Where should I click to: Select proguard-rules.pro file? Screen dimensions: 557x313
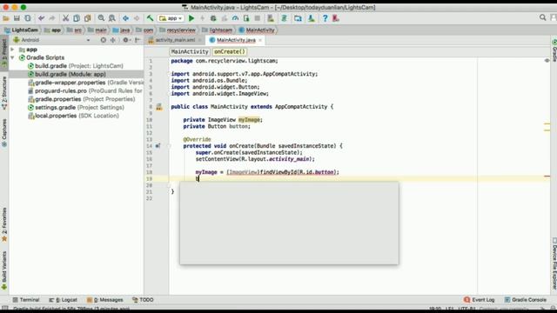click(85, 90)
